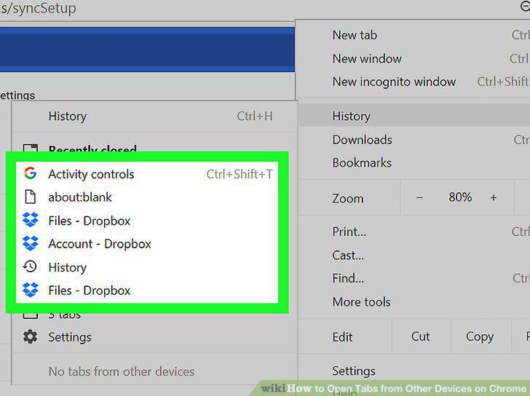Click the clock icon beside History entry
This screenshot has height=396, width=530.
pos(30,266)
